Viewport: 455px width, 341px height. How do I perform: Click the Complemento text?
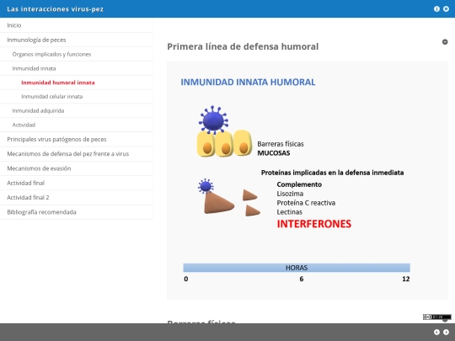pyautogui.click(x=299, y=184)
